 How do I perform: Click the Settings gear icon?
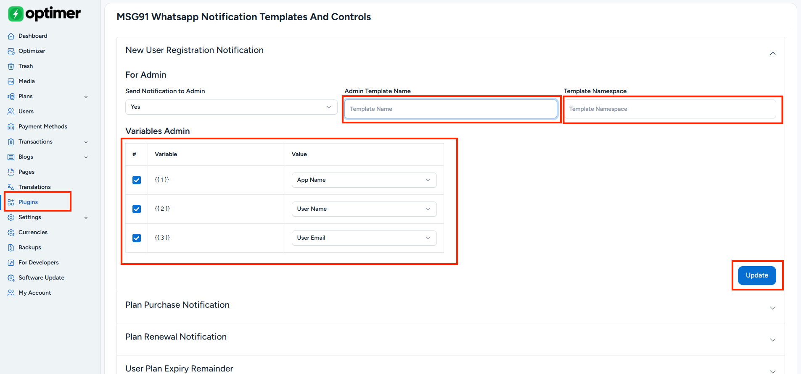coord(11,217)
